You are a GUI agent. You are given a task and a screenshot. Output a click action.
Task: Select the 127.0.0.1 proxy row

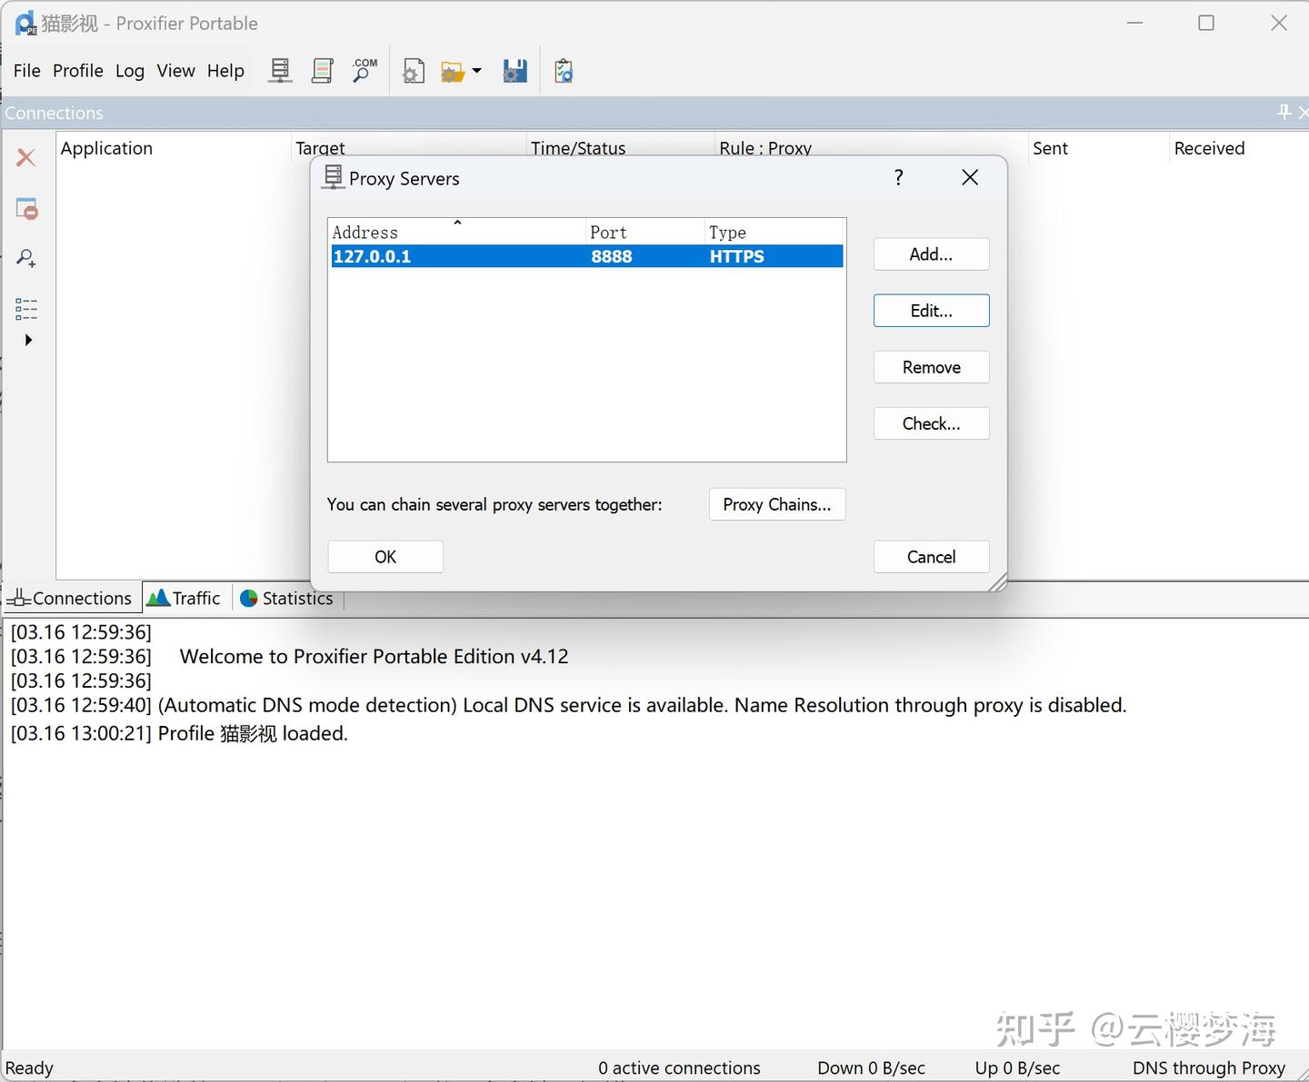(586, 256)
